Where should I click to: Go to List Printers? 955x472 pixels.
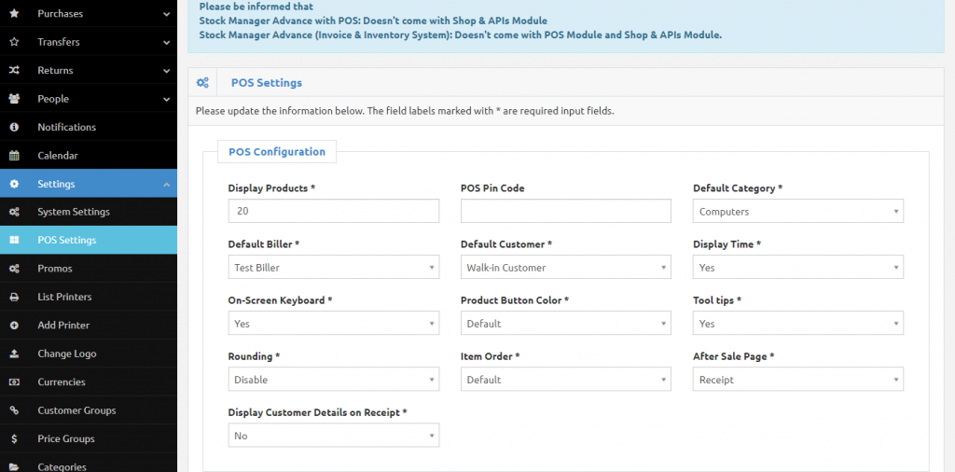[89, 297]
